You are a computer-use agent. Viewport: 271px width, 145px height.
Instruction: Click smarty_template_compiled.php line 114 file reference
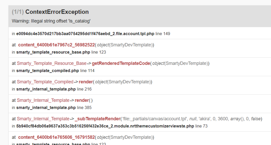pos(55,71)
